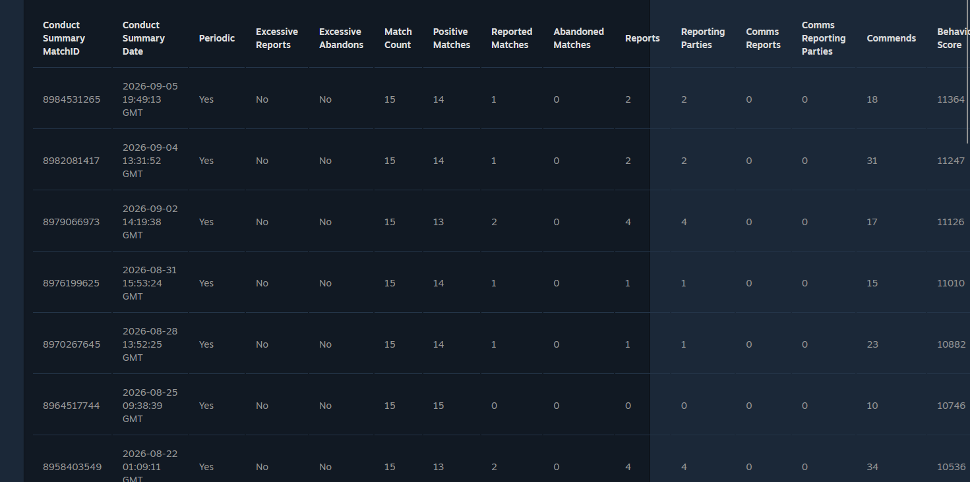Click commends value 31

[872, 161]
